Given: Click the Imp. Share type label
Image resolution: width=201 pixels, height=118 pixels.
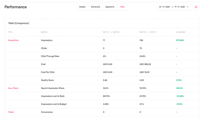Looking at the screenshot, I should point(13,88).
